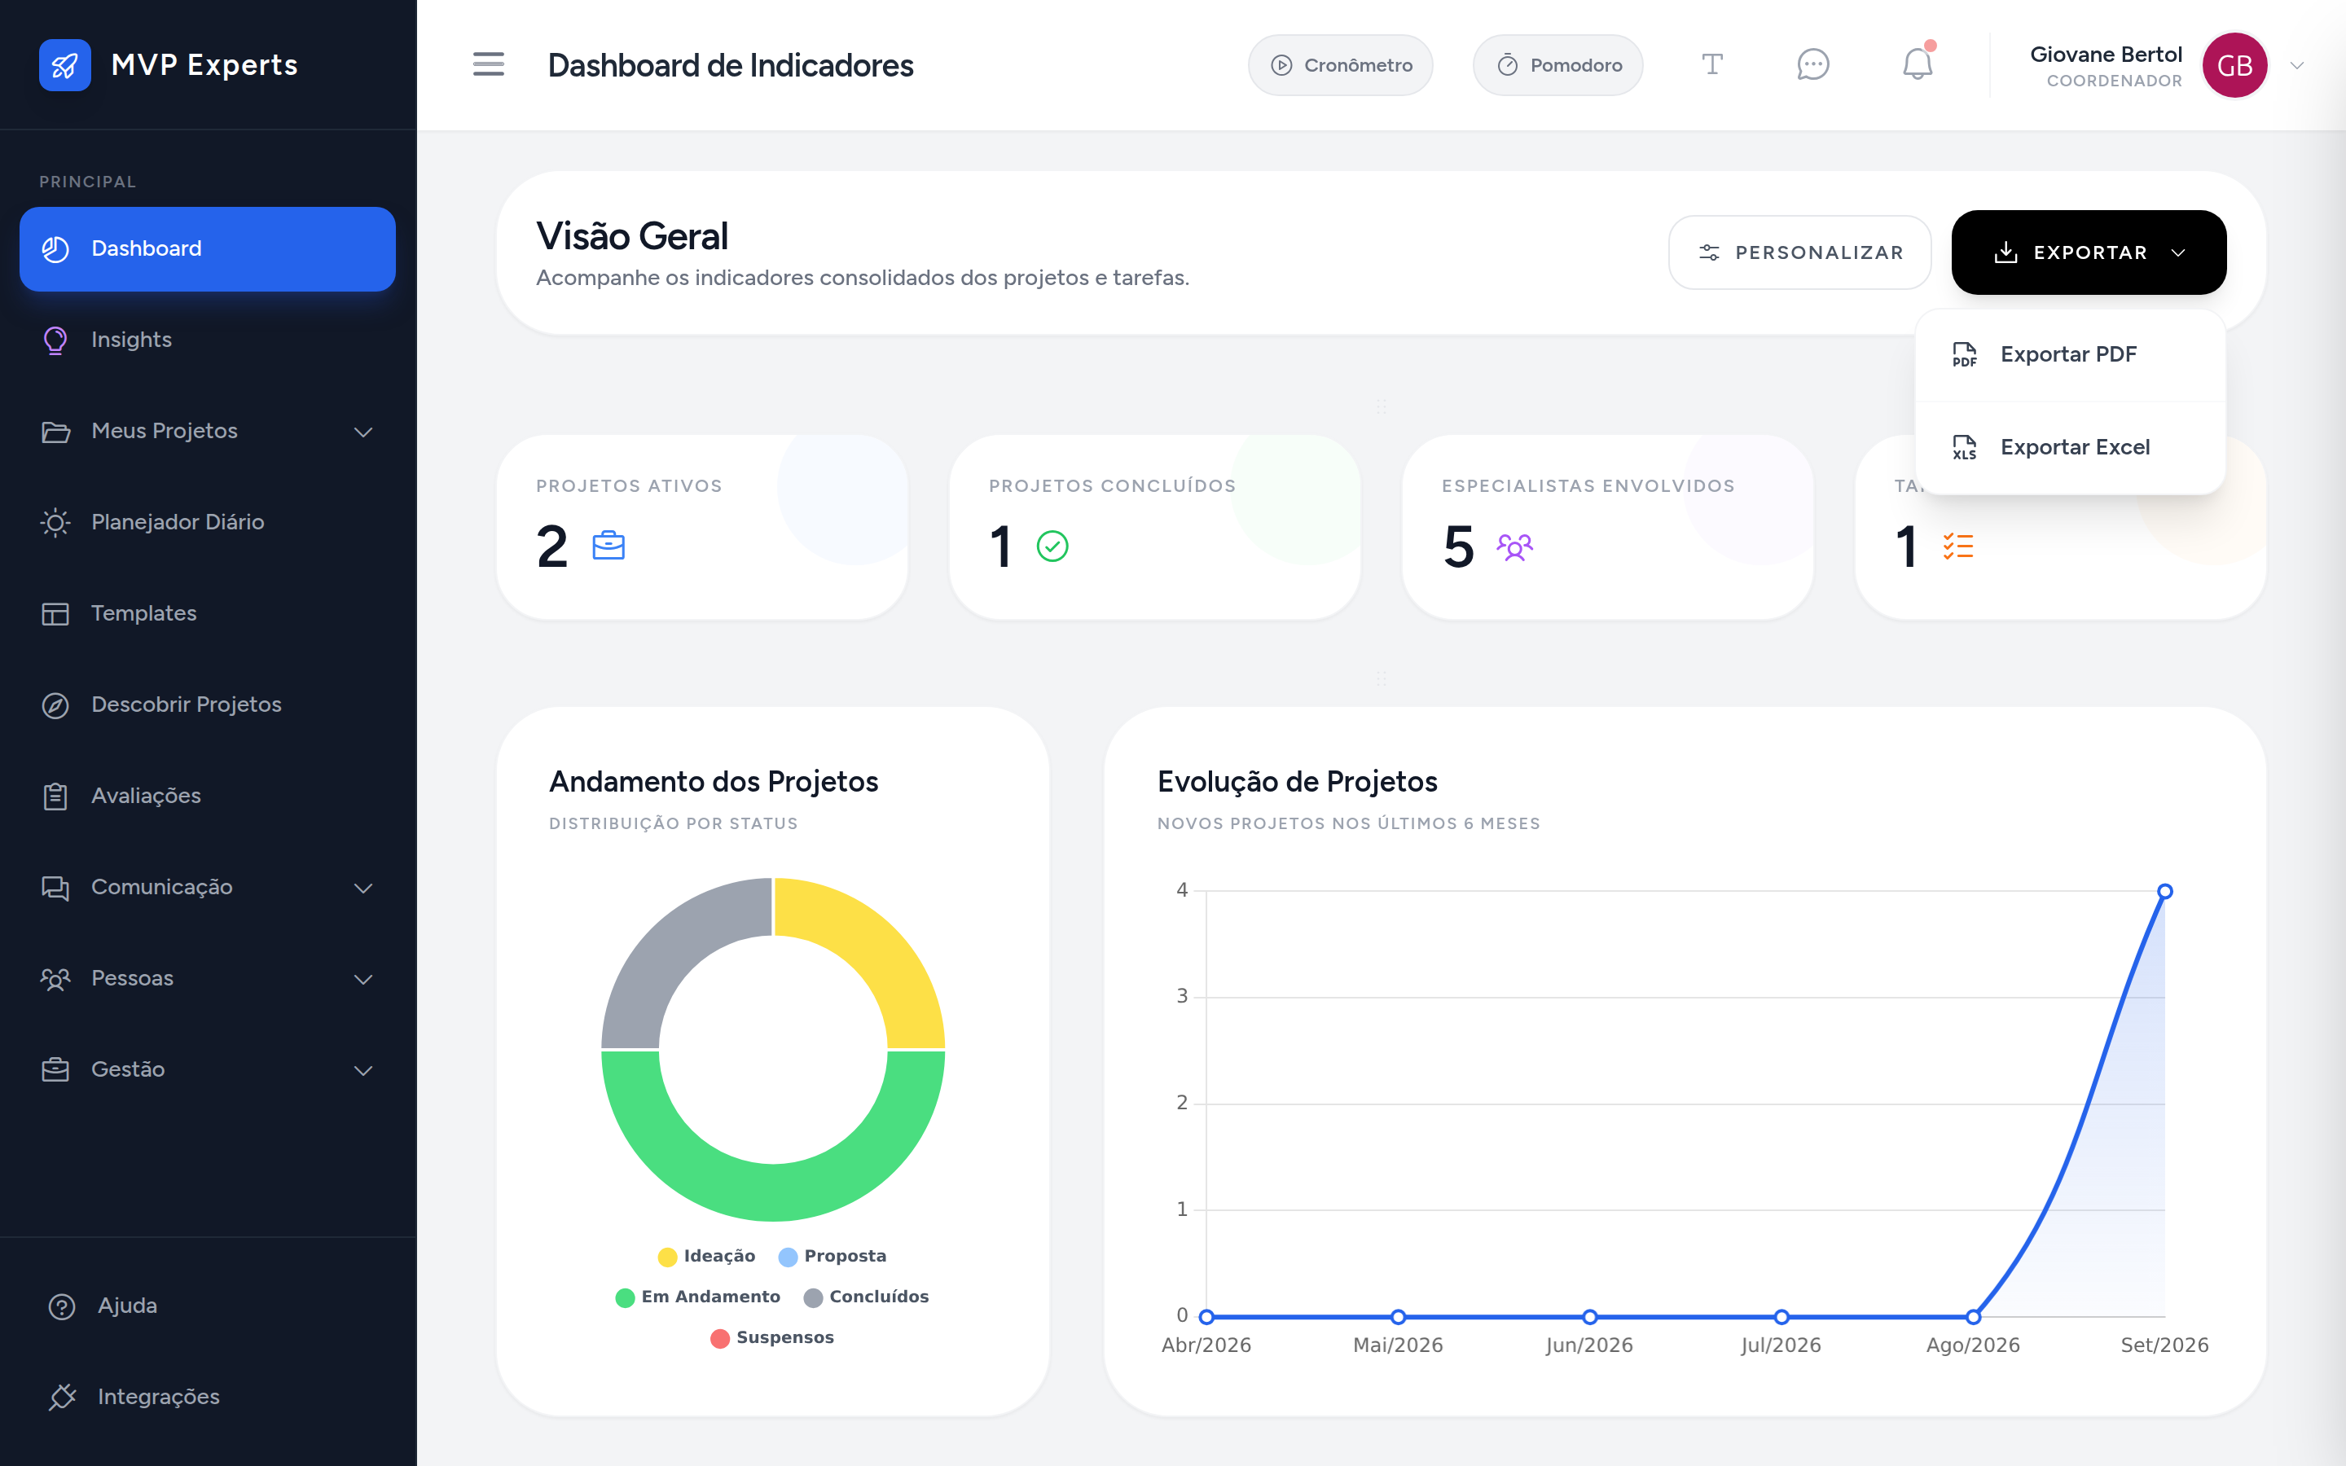Open the chat messages icon
This screenshot has width=2346, height=1466.
1812,65
